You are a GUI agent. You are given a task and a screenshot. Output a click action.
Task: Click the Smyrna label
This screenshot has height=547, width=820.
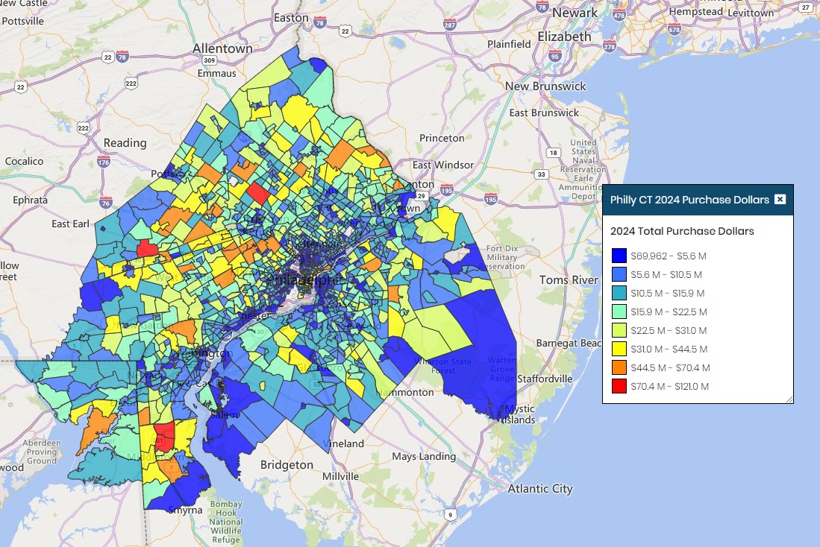(185, 510)
